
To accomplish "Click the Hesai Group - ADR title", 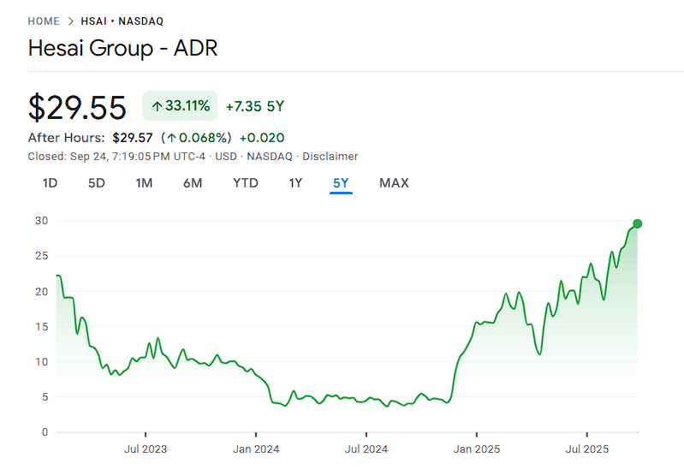I will point(122,48).
